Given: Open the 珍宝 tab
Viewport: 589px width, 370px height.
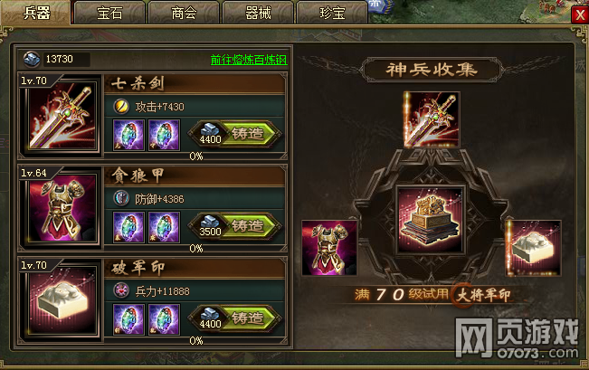Looking at the screenshot, I should coord(332,14).
